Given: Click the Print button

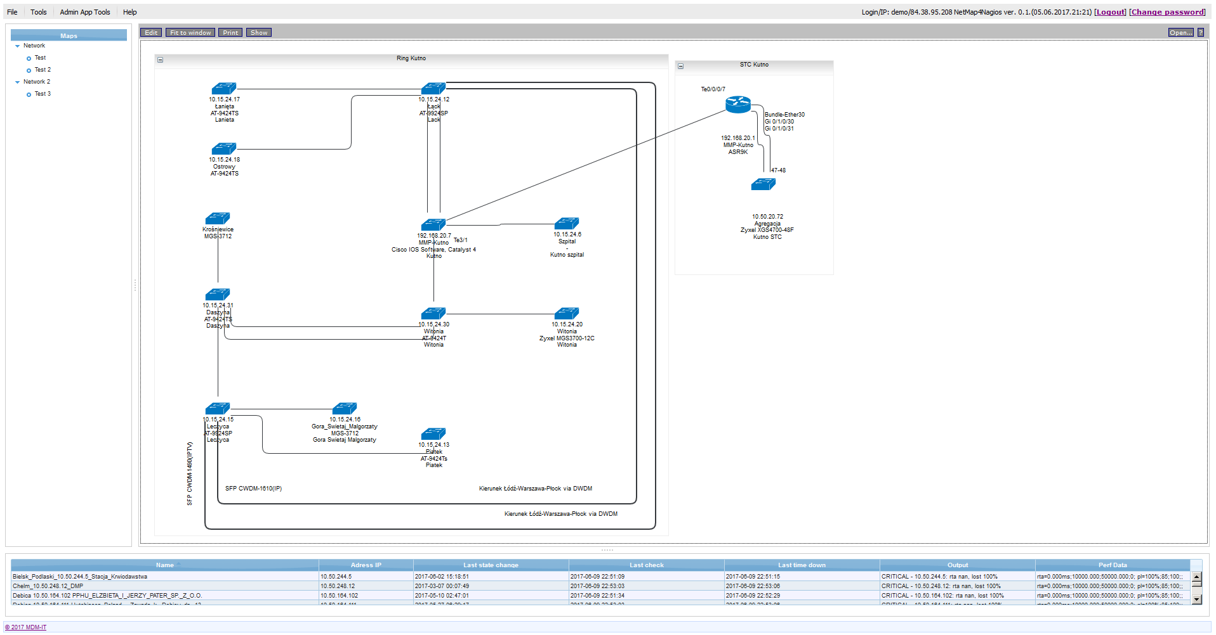Looking at the screenshot, I should tap(230, 32).
